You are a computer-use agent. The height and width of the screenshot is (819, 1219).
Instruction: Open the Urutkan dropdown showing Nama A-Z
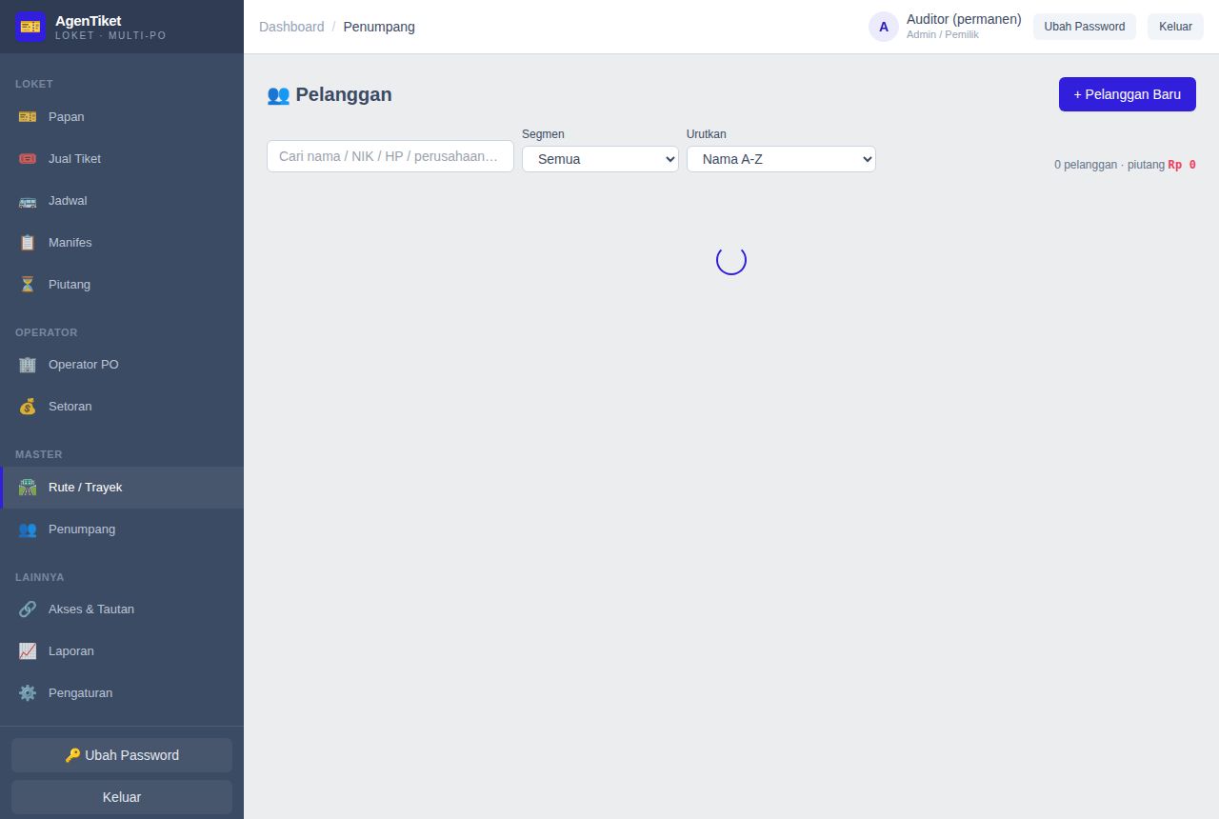[781, 159]
